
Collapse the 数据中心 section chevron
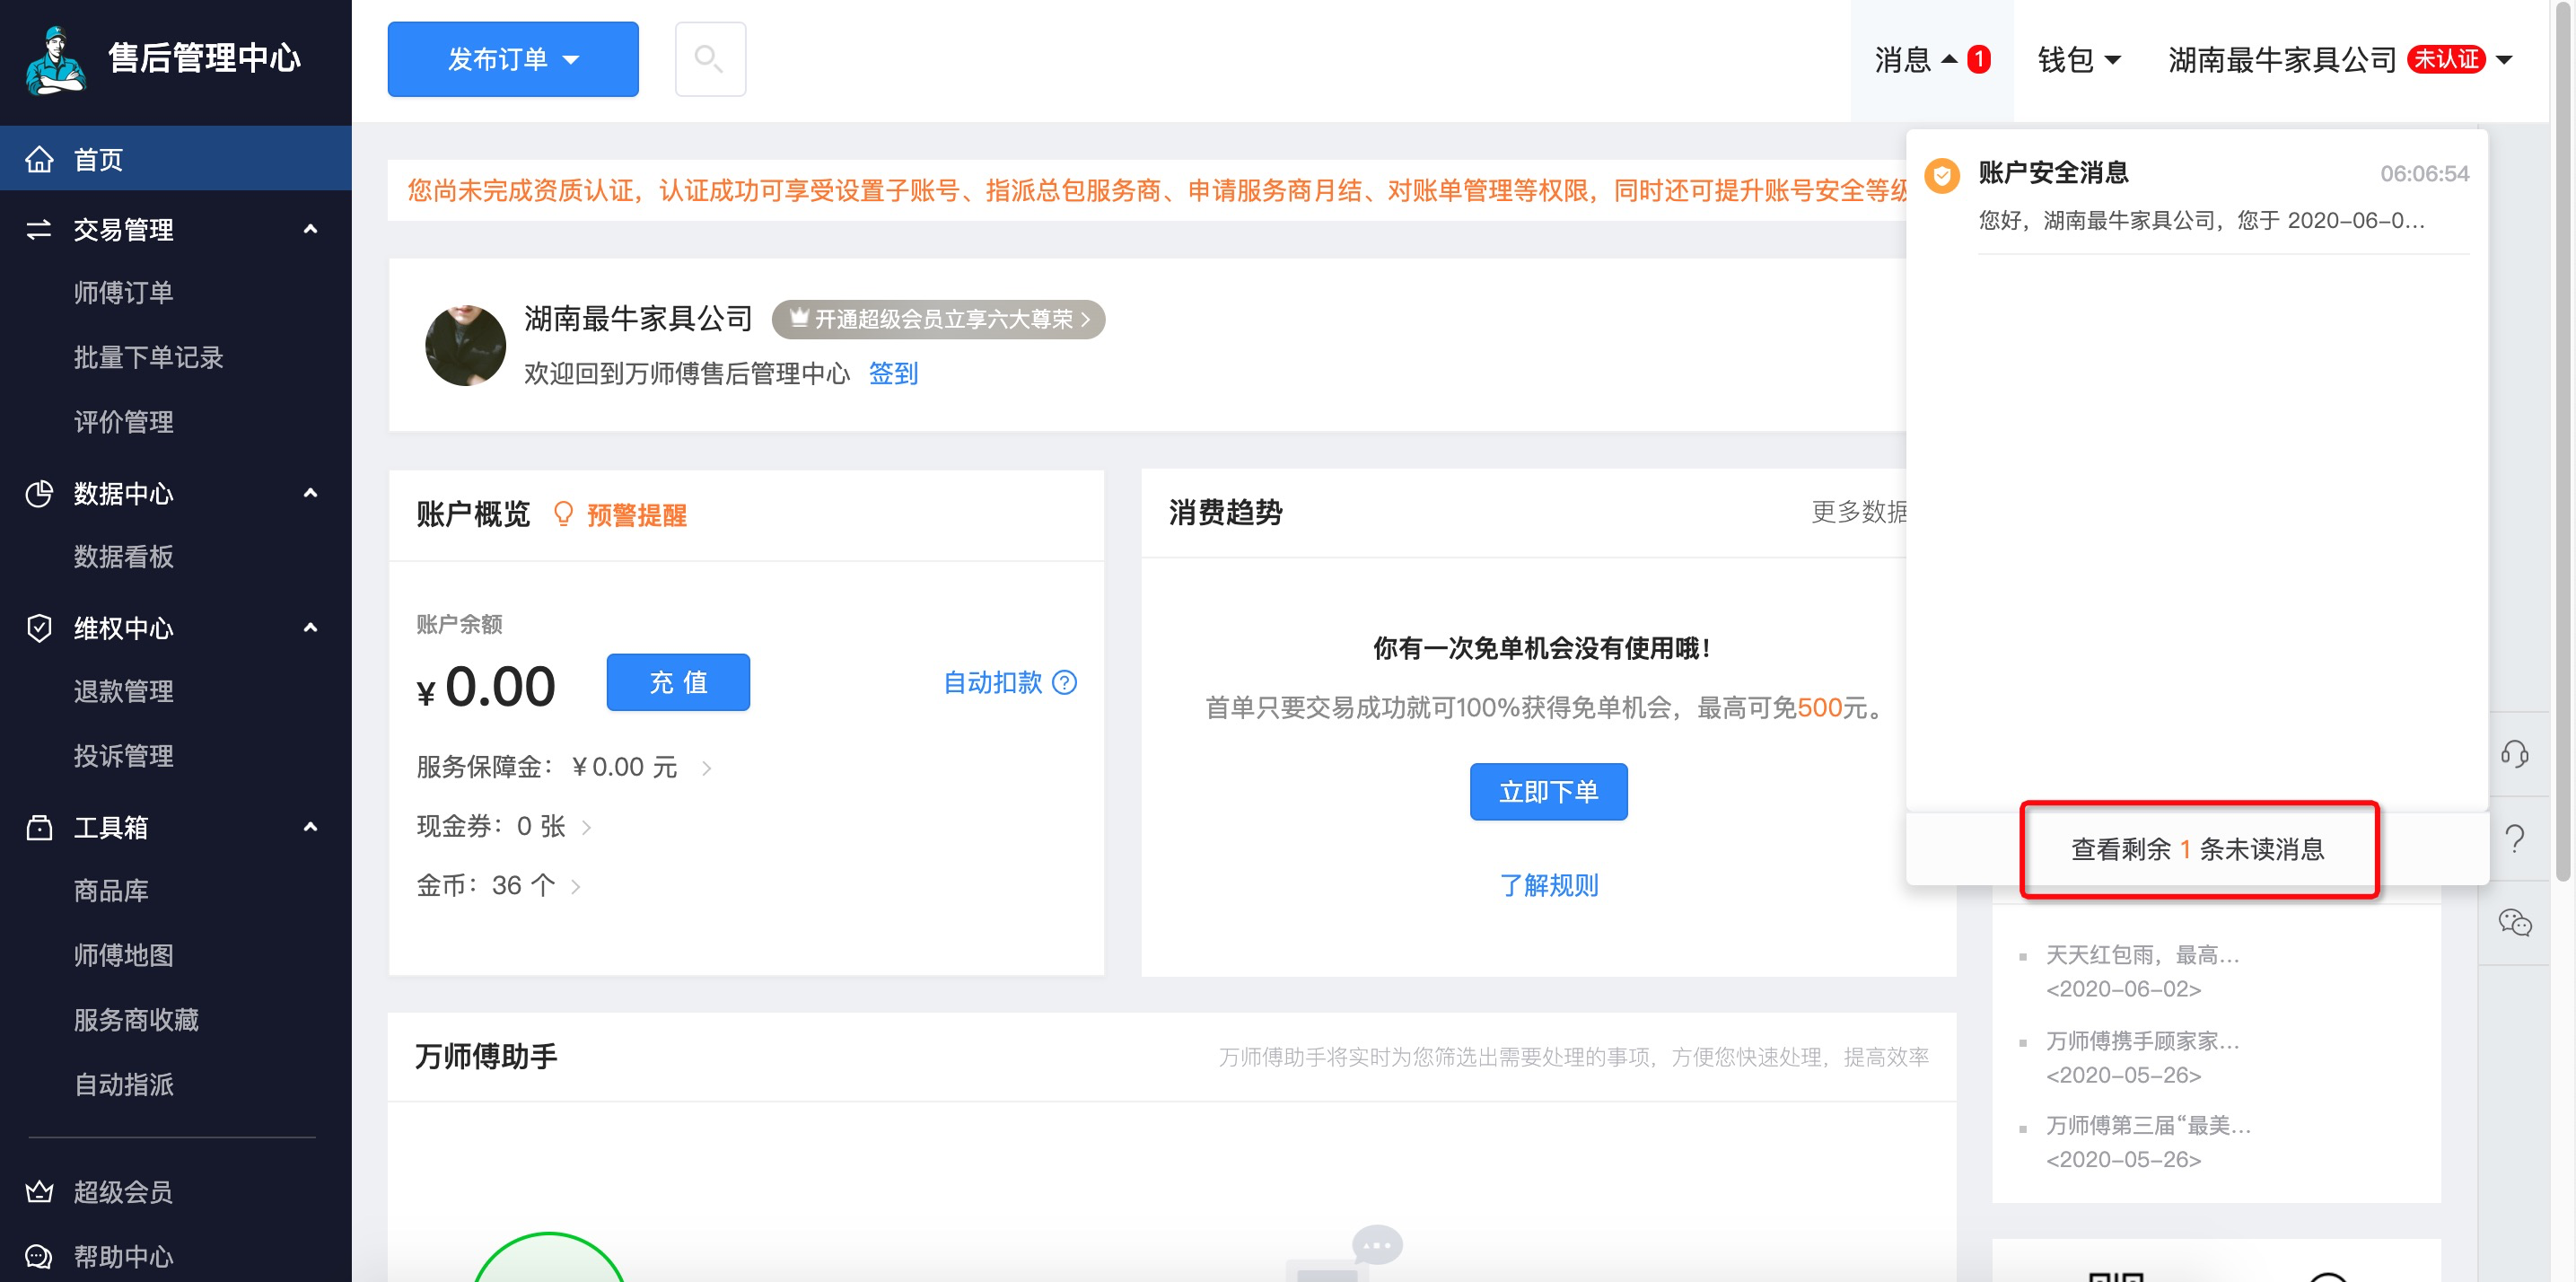coord(310,493)
